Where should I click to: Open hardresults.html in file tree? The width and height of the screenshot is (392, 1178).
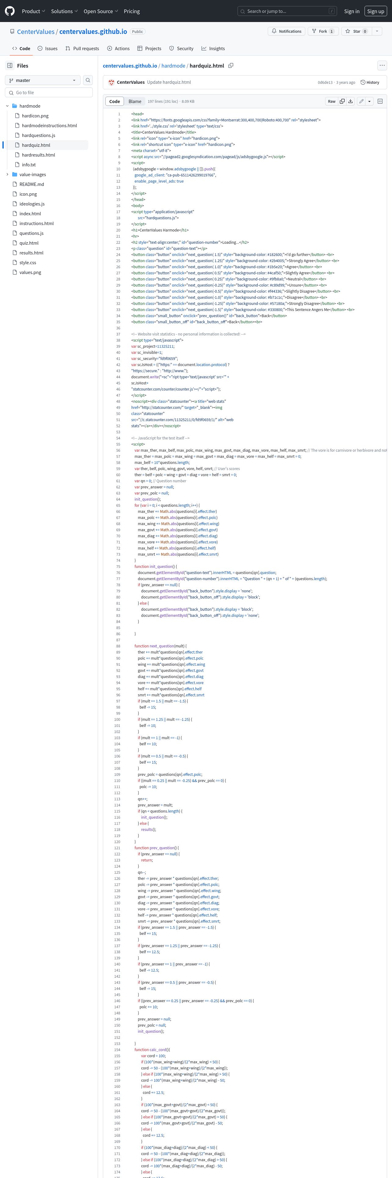click(38, 155)
